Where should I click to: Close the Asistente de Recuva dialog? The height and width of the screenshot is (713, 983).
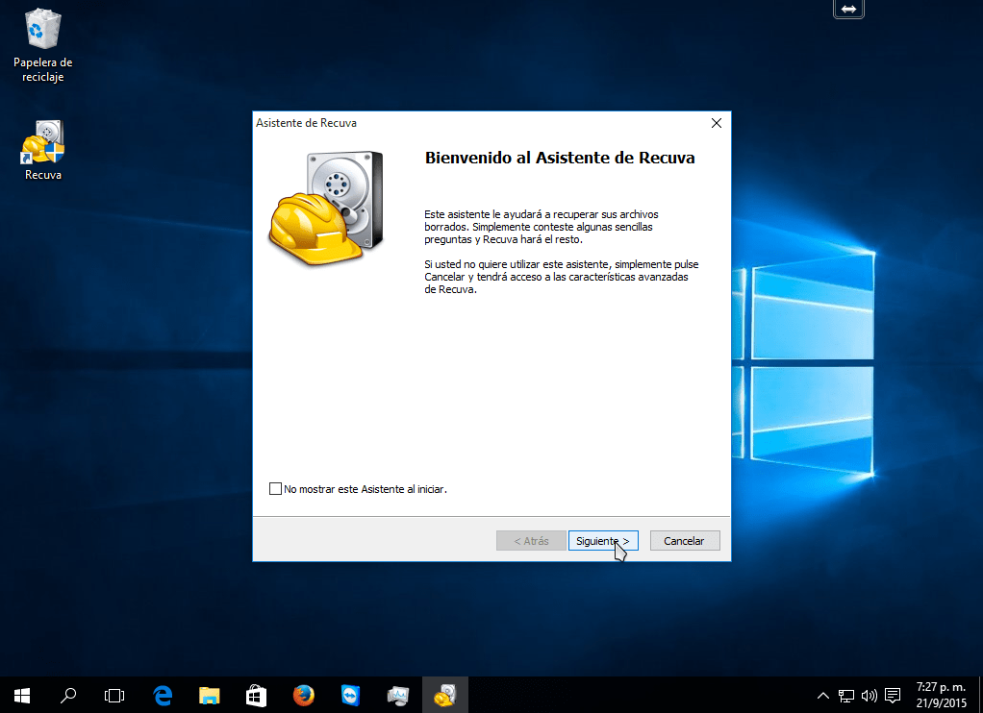(717, 123)
